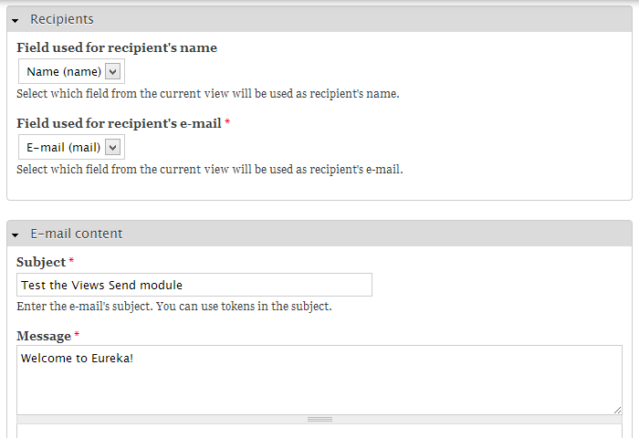639x438 pixels.
Task: Click the Recipients fieldset title
Action: 61,19
